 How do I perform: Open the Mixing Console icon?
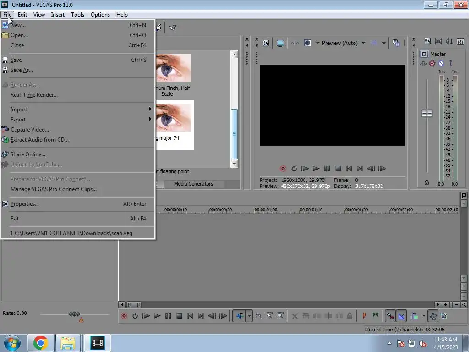[460, 42]
